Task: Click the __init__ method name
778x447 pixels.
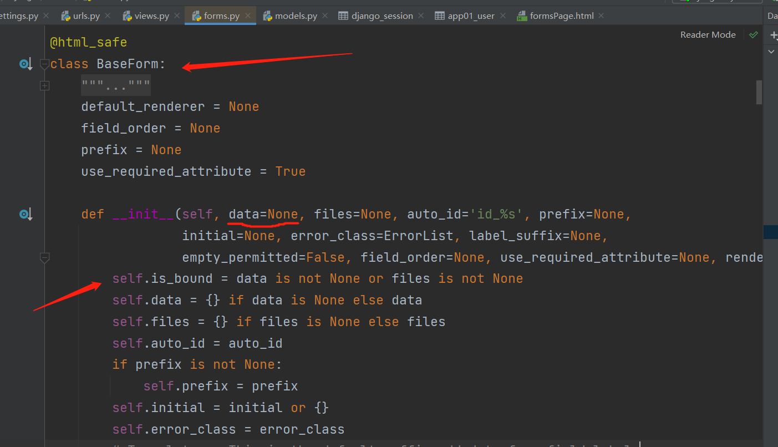Action: (143, 214)
